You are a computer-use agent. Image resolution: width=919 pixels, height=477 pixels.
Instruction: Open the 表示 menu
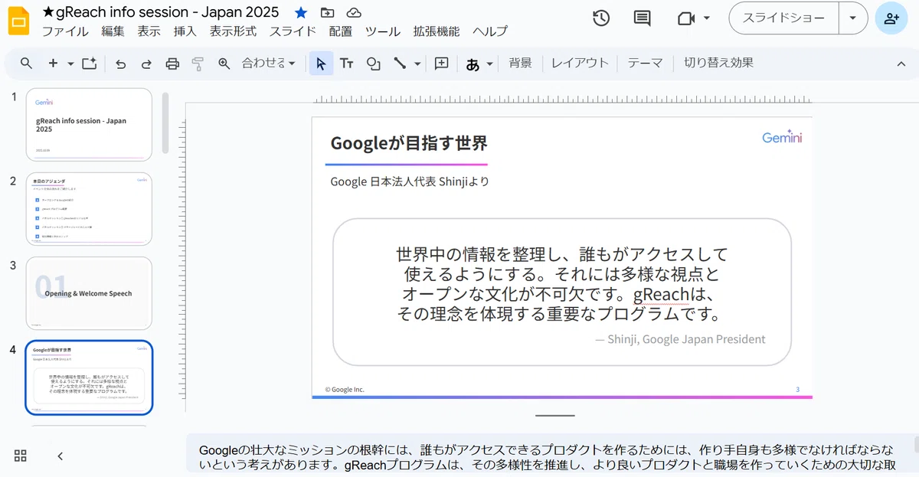149,31
